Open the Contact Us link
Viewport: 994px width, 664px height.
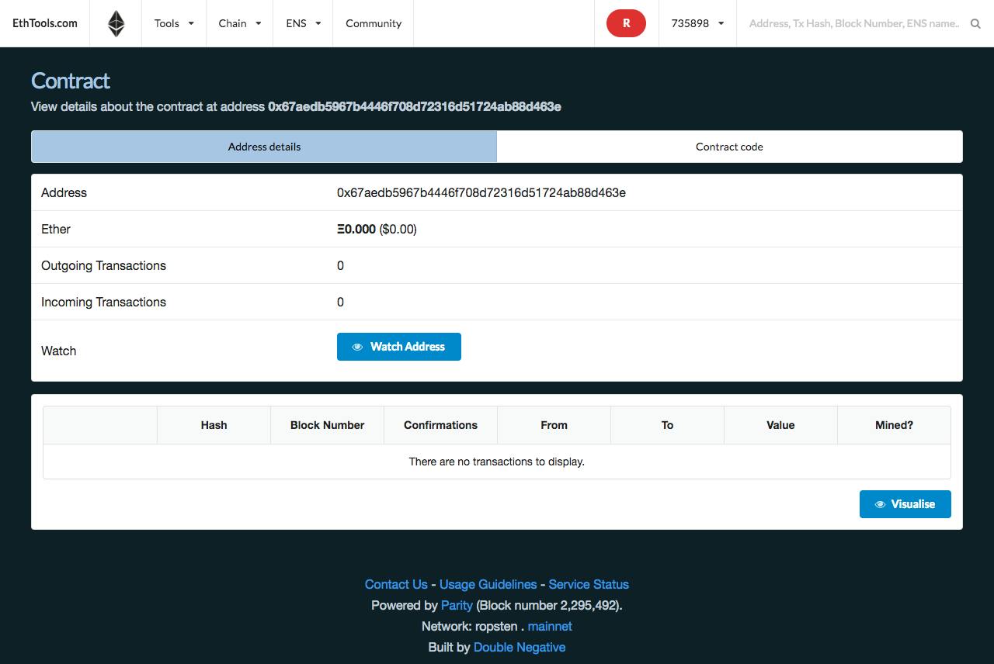(x=396, y=584)
